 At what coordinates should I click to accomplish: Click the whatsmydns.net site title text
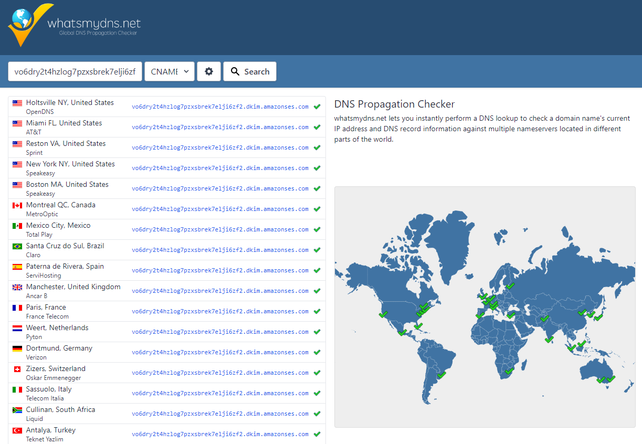pos(94,23)
